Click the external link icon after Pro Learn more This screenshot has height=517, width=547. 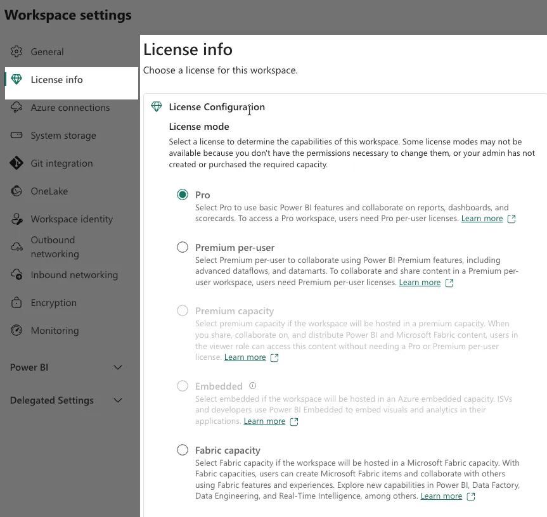click(512, 219)
